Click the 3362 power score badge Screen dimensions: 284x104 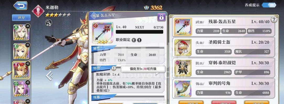[x=153, y=8]
